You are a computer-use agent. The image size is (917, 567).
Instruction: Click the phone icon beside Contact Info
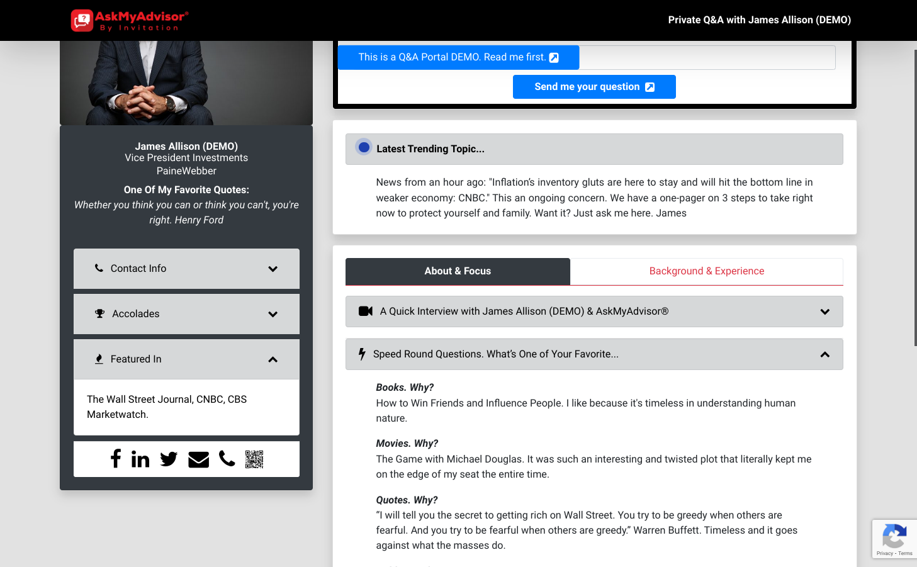[x=99, y=267]
